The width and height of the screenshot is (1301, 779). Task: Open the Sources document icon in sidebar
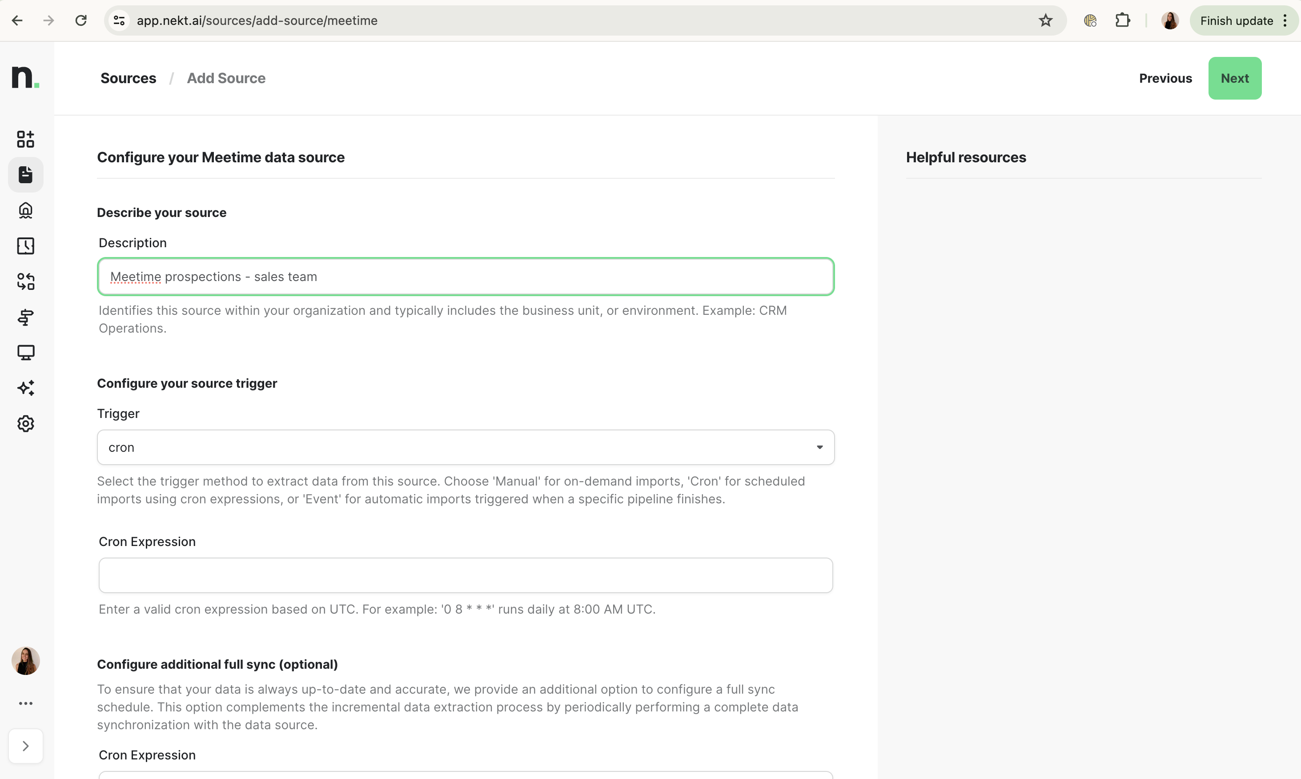(x=25, y=174)
